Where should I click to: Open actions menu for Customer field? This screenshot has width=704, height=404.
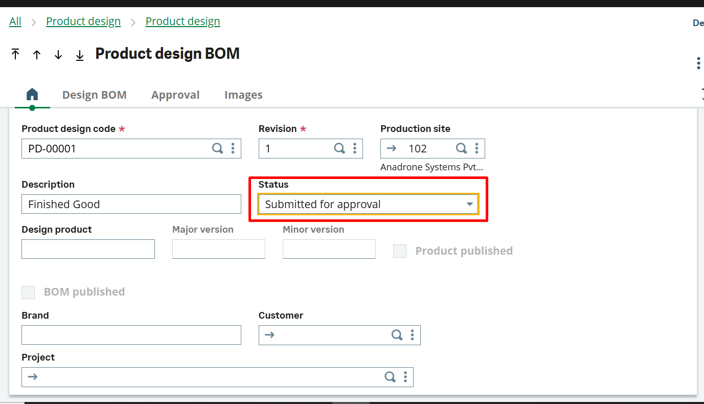coord(412,335)
